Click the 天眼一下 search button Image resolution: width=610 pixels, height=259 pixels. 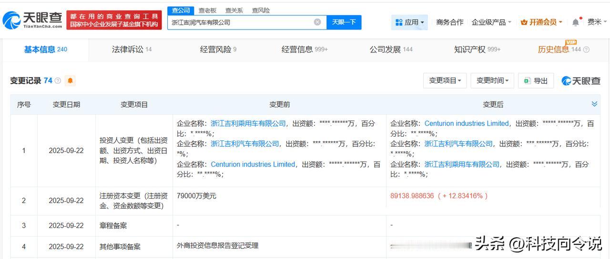coord(344,22)
